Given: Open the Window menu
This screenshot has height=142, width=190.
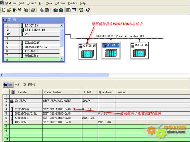Looking at the screenshot, I should pyautogui.click(x=72, y=3).
